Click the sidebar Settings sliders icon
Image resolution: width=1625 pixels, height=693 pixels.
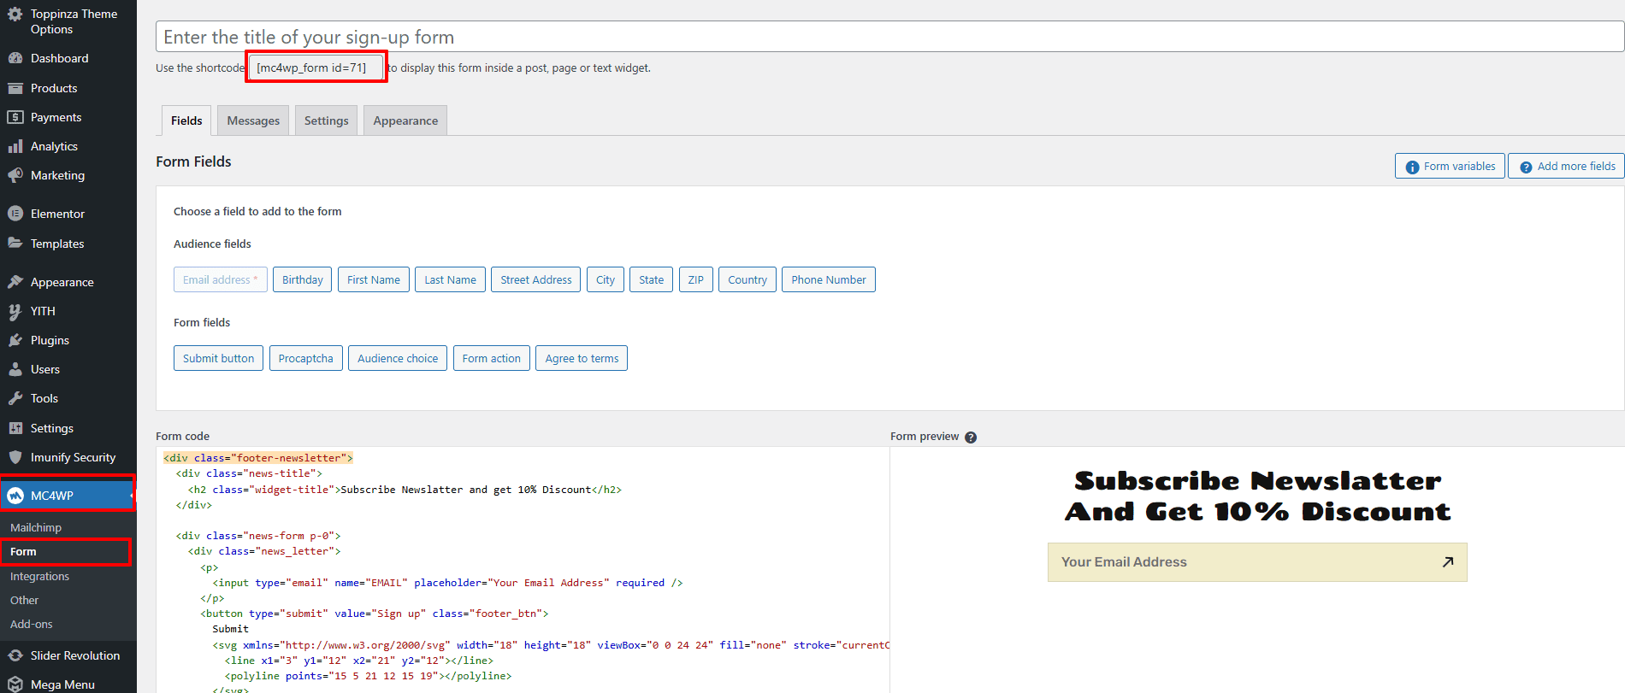pyautogui.click(x=15, y=428)
